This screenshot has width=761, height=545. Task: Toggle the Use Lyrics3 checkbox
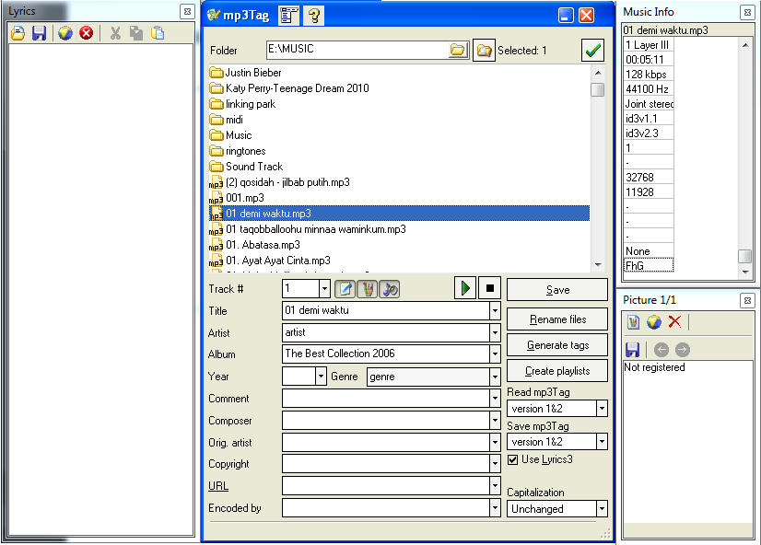[512, 459]
